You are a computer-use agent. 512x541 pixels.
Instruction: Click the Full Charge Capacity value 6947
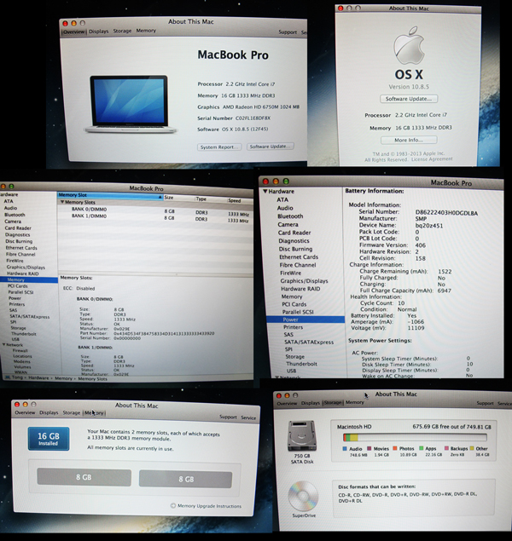point(445,291)
